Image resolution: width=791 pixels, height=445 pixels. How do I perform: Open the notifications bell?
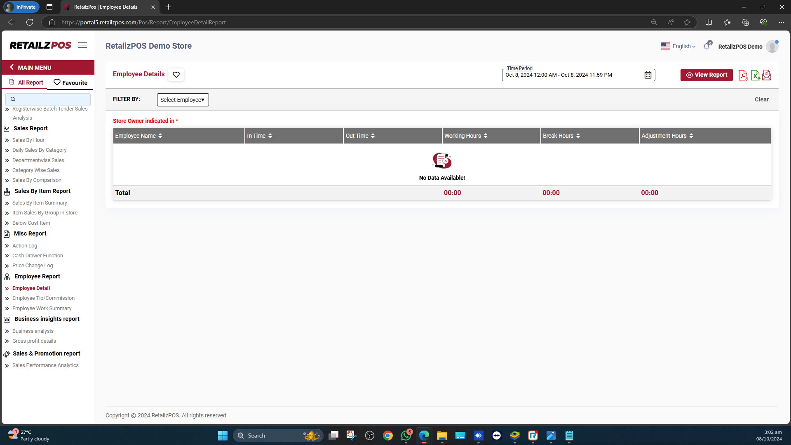click(x=707, y=46)
